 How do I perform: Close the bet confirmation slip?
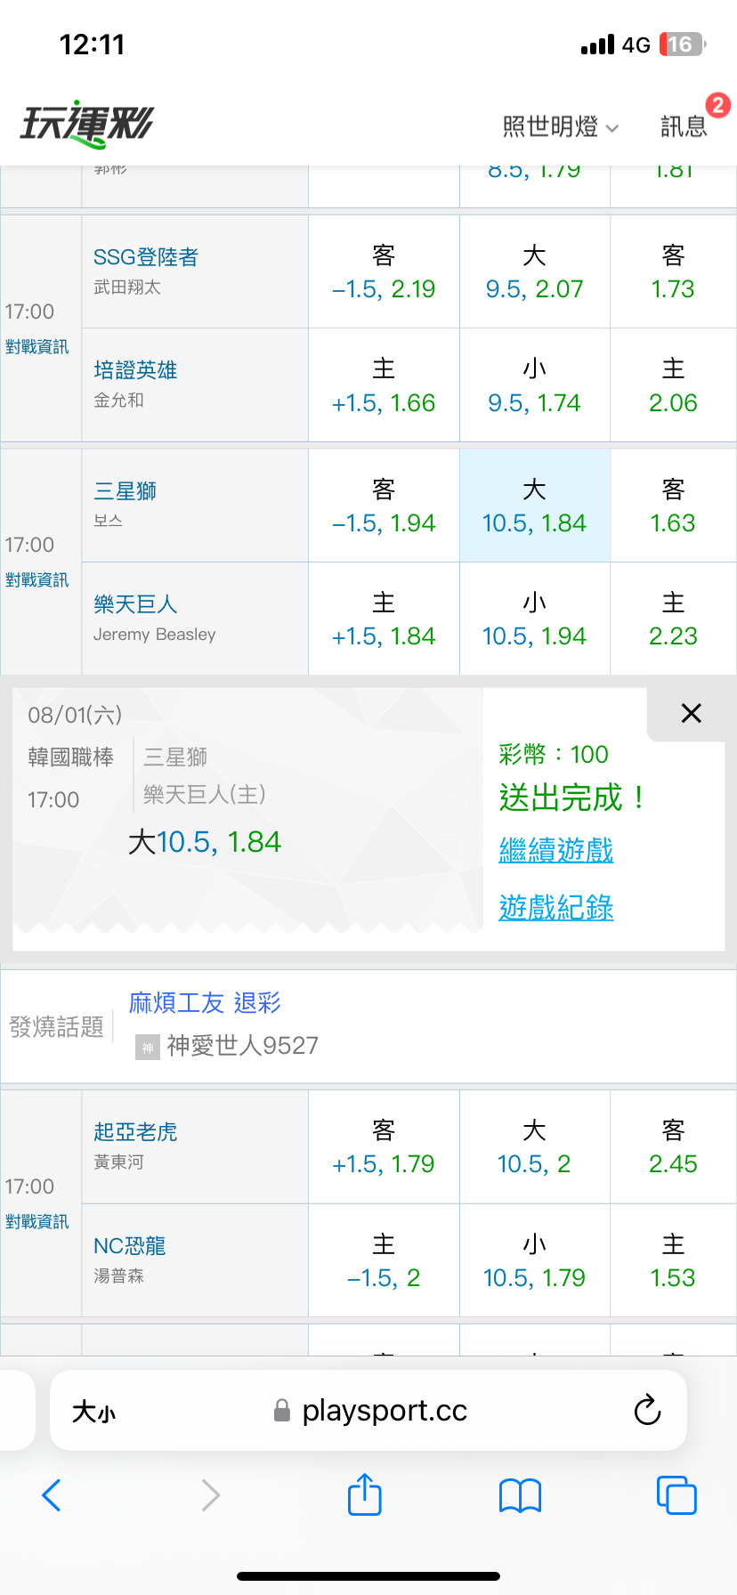click(x=691, y=713)
